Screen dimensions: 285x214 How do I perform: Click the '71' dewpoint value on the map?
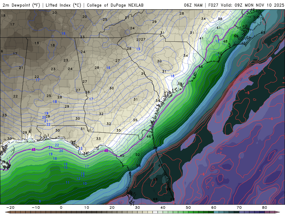click(x=132, y=204)
